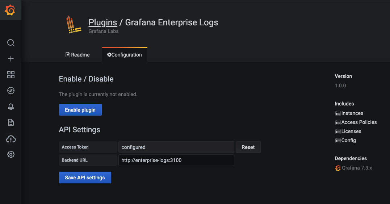The width and height of the screenshot is (390, 204).
Task: Click the Enterprise Logs plugin logo
Action: pyautogui.click(x=73, y=25)
